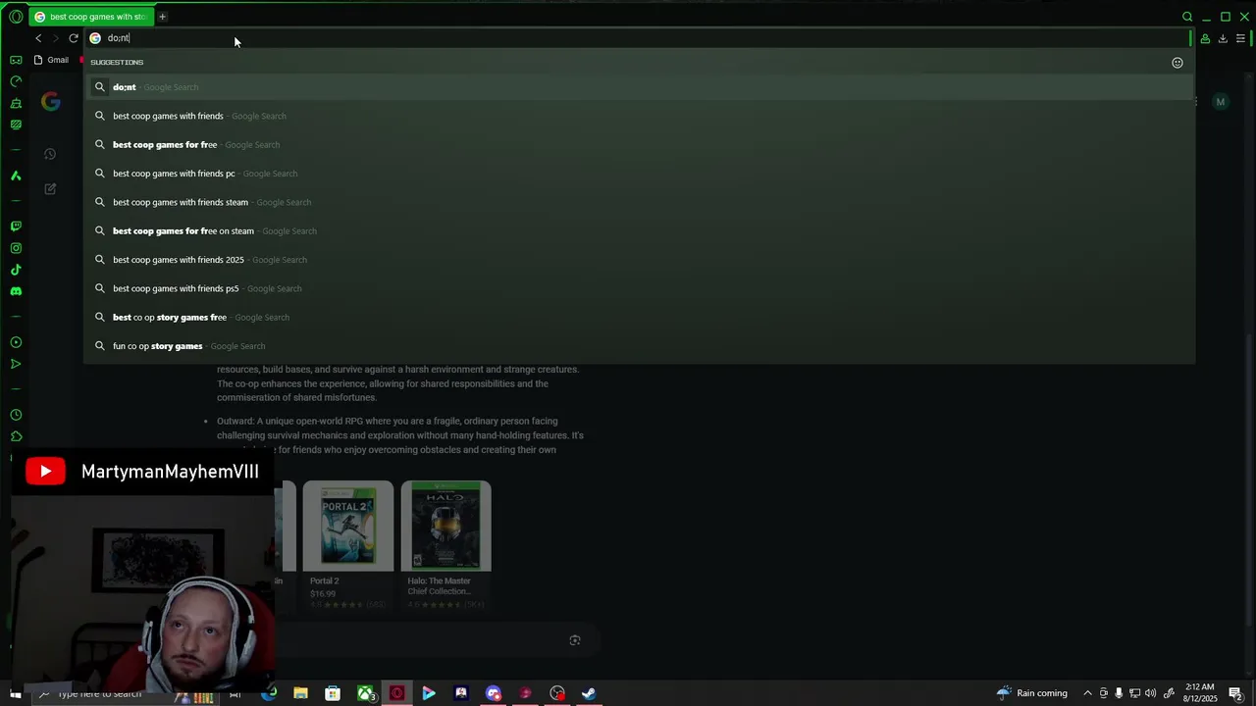Open GX Cleaner icon in sidebar

click(16, 103)
